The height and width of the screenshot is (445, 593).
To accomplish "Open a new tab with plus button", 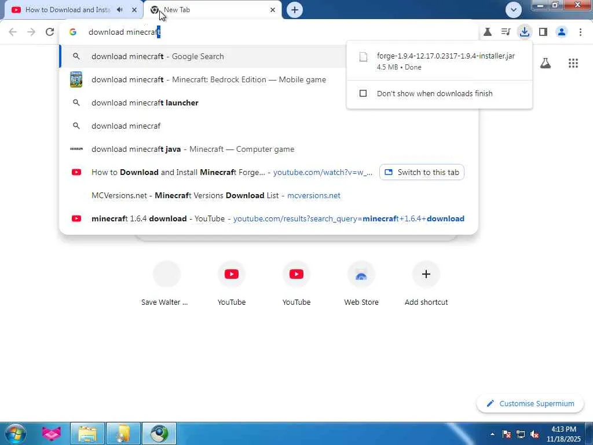I will point(295,10).
